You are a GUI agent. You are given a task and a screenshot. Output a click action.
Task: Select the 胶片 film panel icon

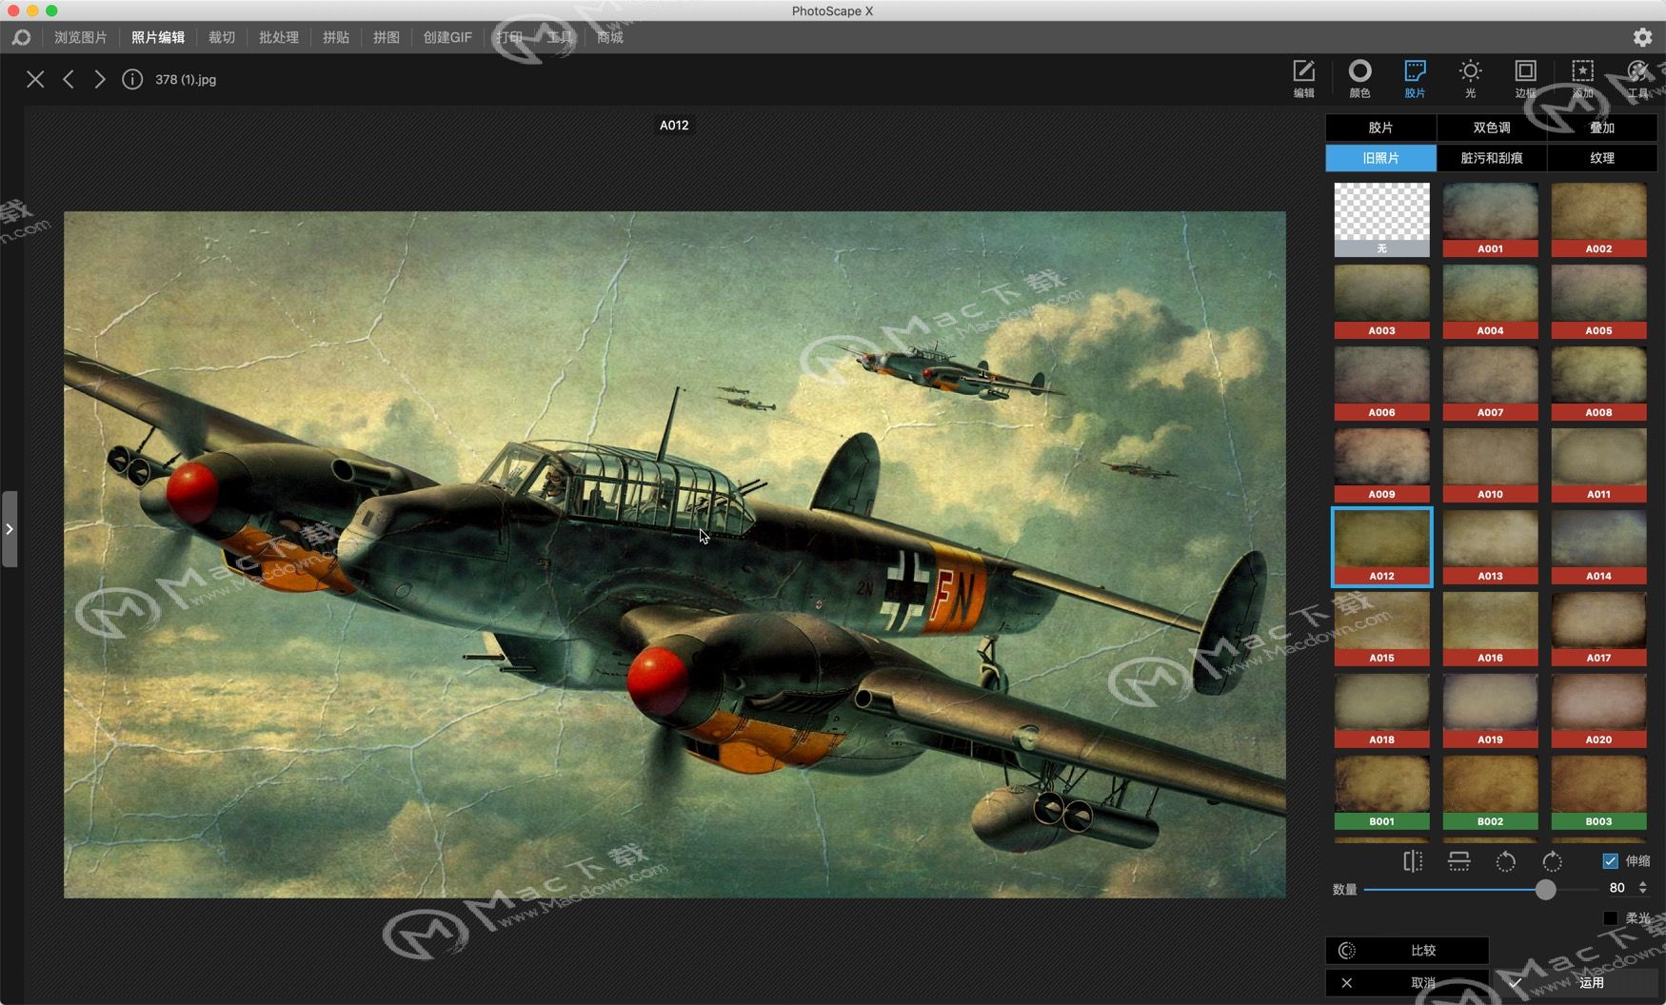[1415, 78]
